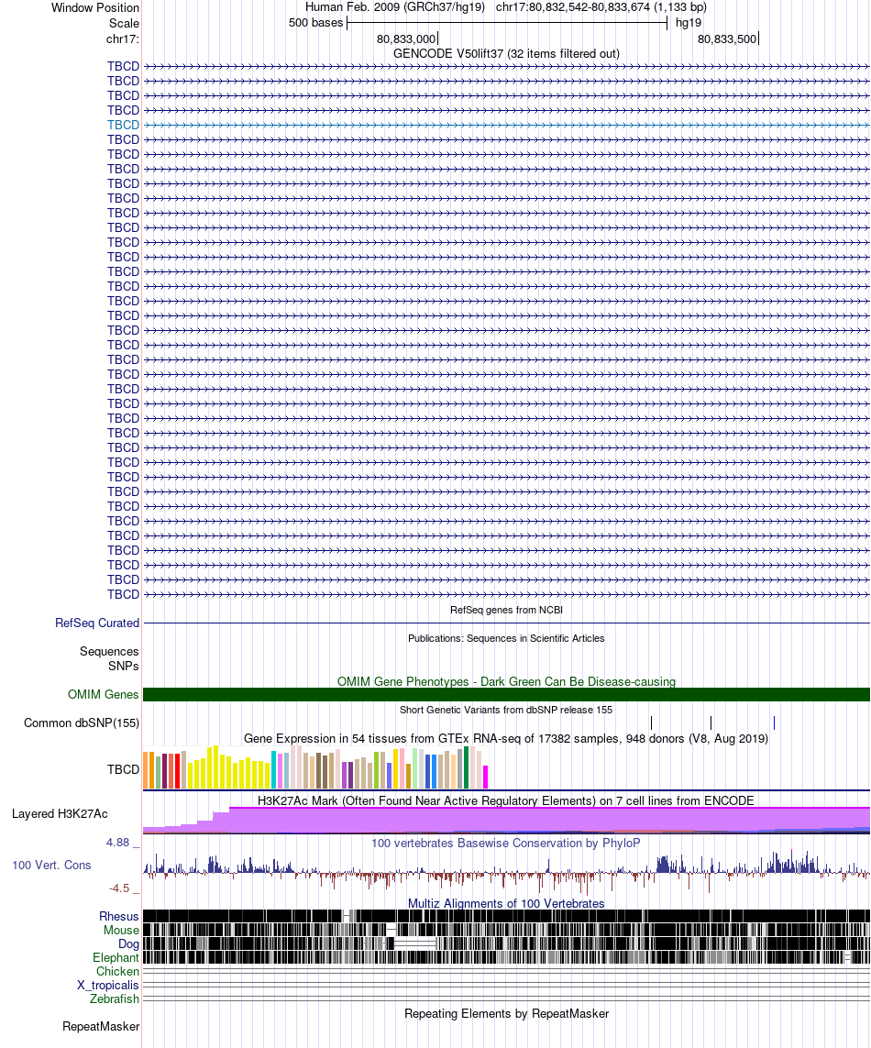Click the Mouse species label

tap(121, 931)
